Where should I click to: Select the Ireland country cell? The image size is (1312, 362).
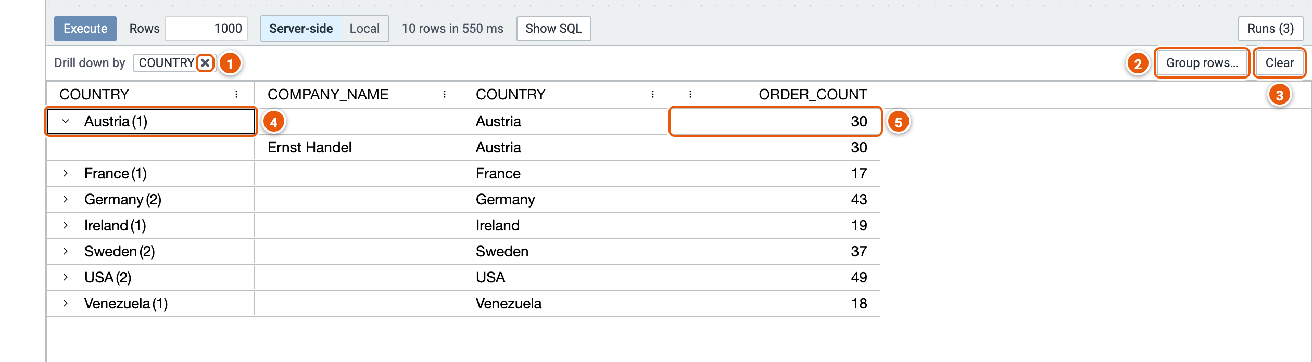(567, 225)
